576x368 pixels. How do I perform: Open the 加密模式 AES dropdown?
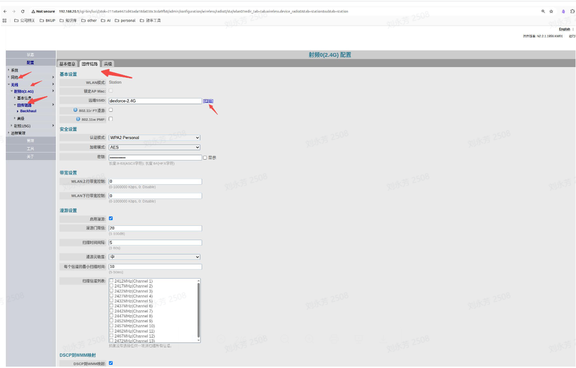tap(154, 147)
